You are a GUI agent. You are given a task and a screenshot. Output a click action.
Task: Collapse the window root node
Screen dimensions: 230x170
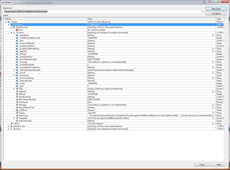click(6, 22)
